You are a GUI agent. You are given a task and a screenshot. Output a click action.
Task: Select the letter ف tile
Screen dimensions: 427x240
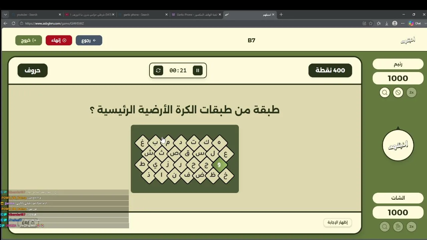pyautogui.click(x=187, y=175)
